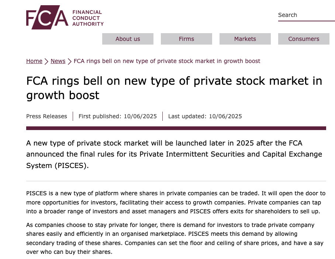
Task: Select the Markets navigation item
Action: click(x=245, y=39)
